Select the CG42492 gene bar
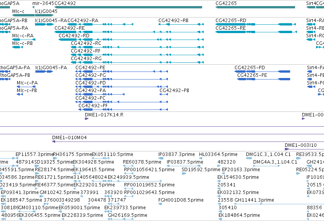This screenshot has height=221, width=324. [x=128, y=7]
